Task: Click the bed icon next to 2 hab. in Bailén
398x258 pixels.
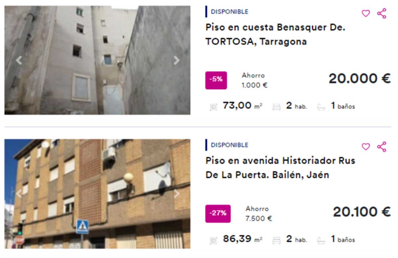Action: coord(276,240)
